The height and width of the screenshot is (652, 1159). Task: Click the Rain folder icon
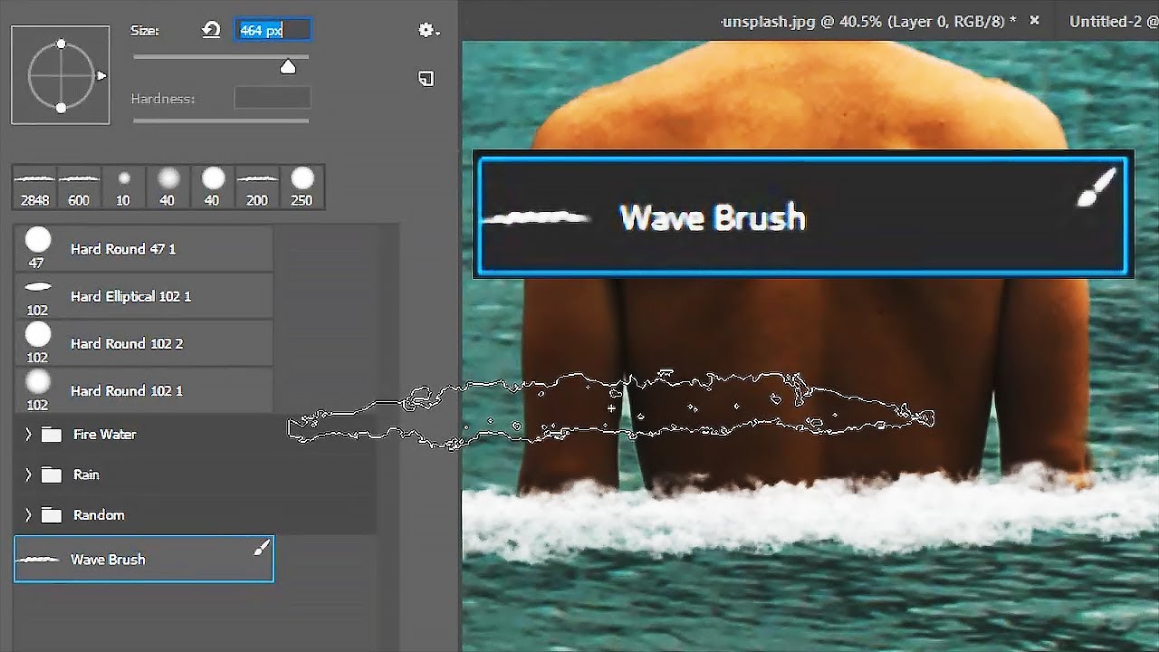52,475
